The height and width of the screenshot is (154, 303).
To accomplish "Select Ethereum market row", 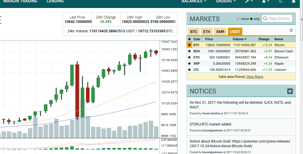I will click(x=241, y=57).
